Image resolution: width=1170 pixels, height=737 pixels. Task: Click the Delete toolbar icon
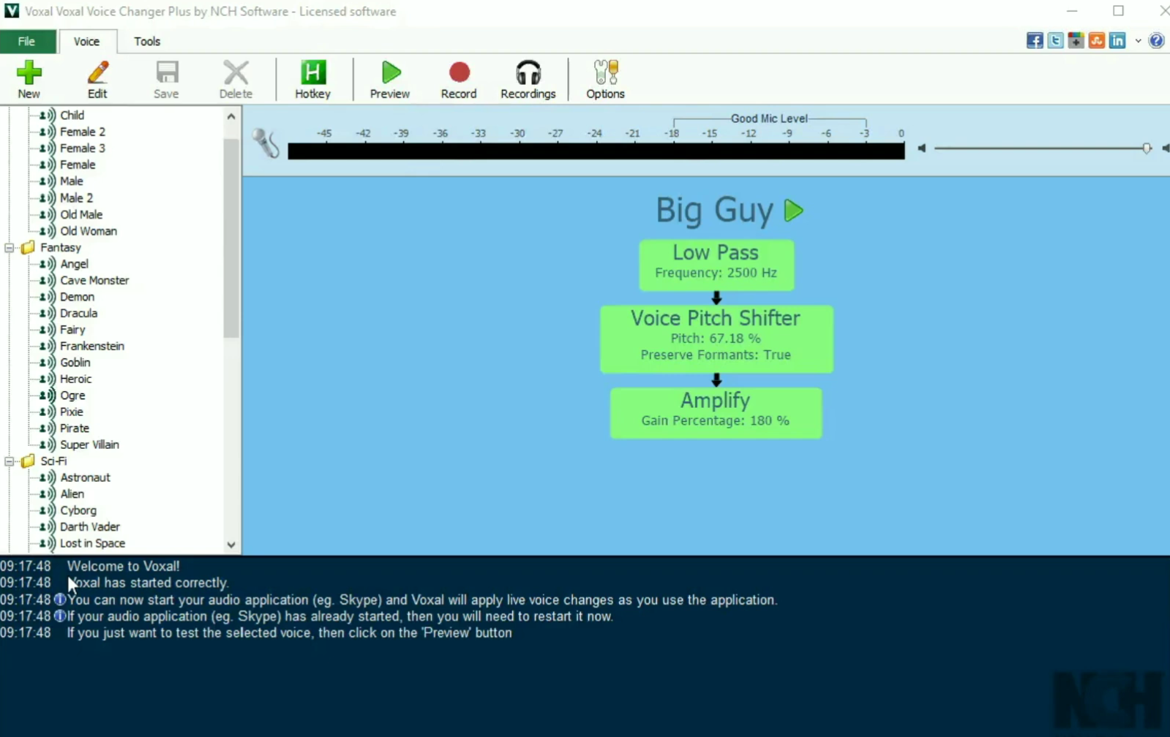click(x=236, y=79)
